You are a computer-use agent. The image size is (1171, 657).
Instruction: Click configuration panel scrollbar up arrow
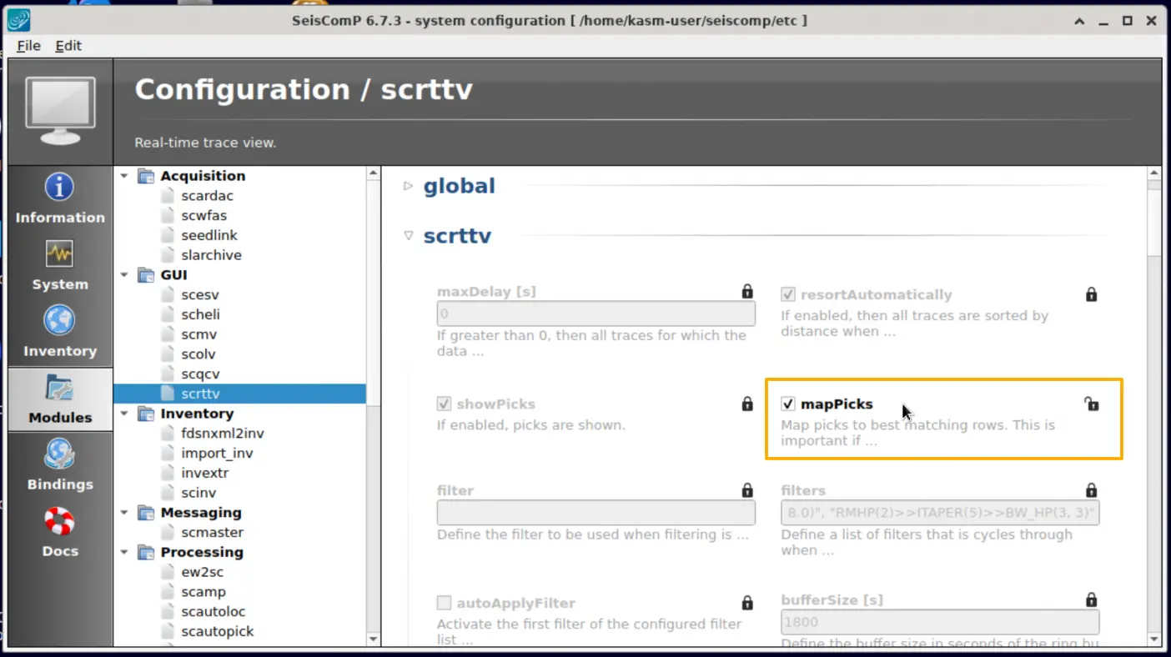tap(1154, 174)
